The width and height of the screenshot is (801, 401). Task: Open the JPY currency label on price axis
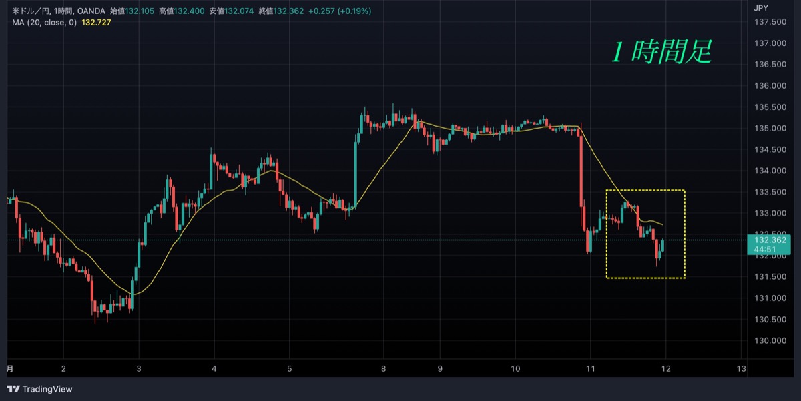click(760, 8)
